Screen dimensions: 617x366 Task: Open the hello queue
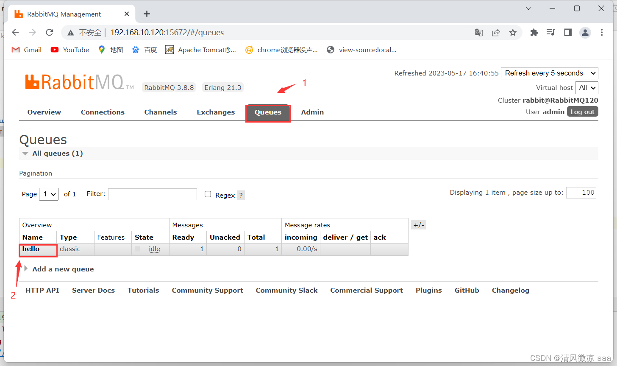pyautogui.click(x=31, y=249)
